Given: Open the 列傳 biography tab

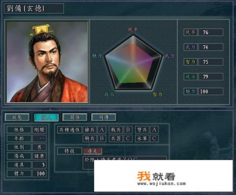Looking at the screenshot, I should pos(104,117).
